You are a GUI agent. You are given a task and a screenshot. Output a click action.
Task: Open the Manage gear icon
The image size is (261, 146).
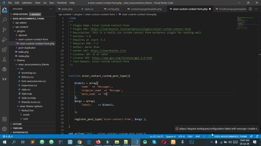[x=4, y=129]
